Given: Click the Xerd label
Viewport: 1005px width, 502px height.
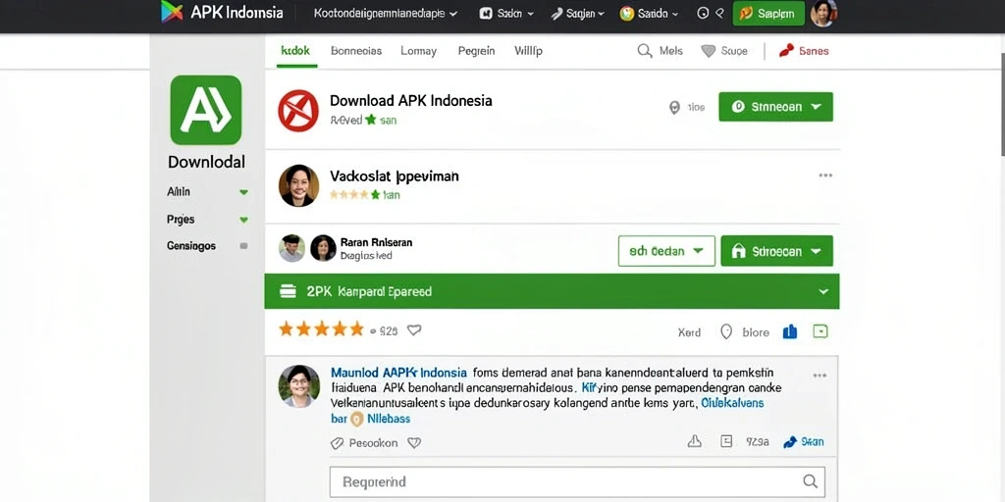Looking at the screenshot, I should click(x=689, y=332).
